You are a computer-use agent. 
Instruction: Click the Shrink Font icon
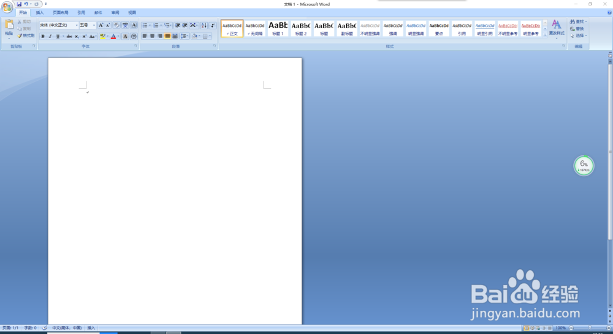click(108, 25)
